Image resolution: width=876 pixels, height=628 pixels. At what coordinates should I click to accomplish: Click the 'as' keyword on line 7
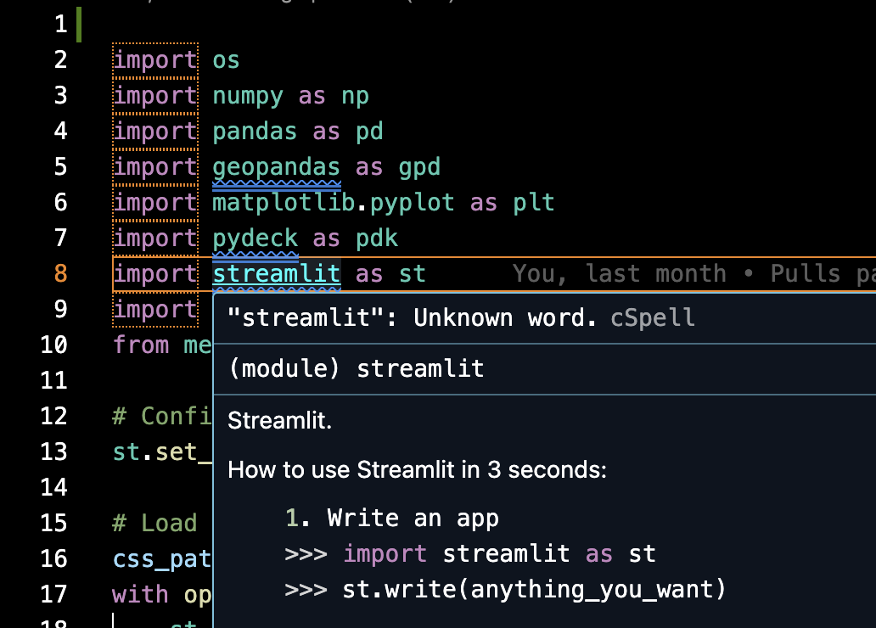click(x=326, y=238)
